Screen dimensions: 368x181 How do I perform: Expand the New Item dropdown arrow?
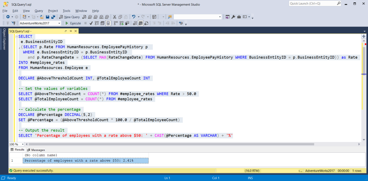click(x=29, y=17)
